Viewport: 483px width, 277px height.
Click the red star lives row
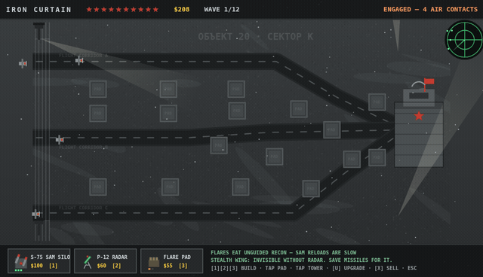click(122, 10)
